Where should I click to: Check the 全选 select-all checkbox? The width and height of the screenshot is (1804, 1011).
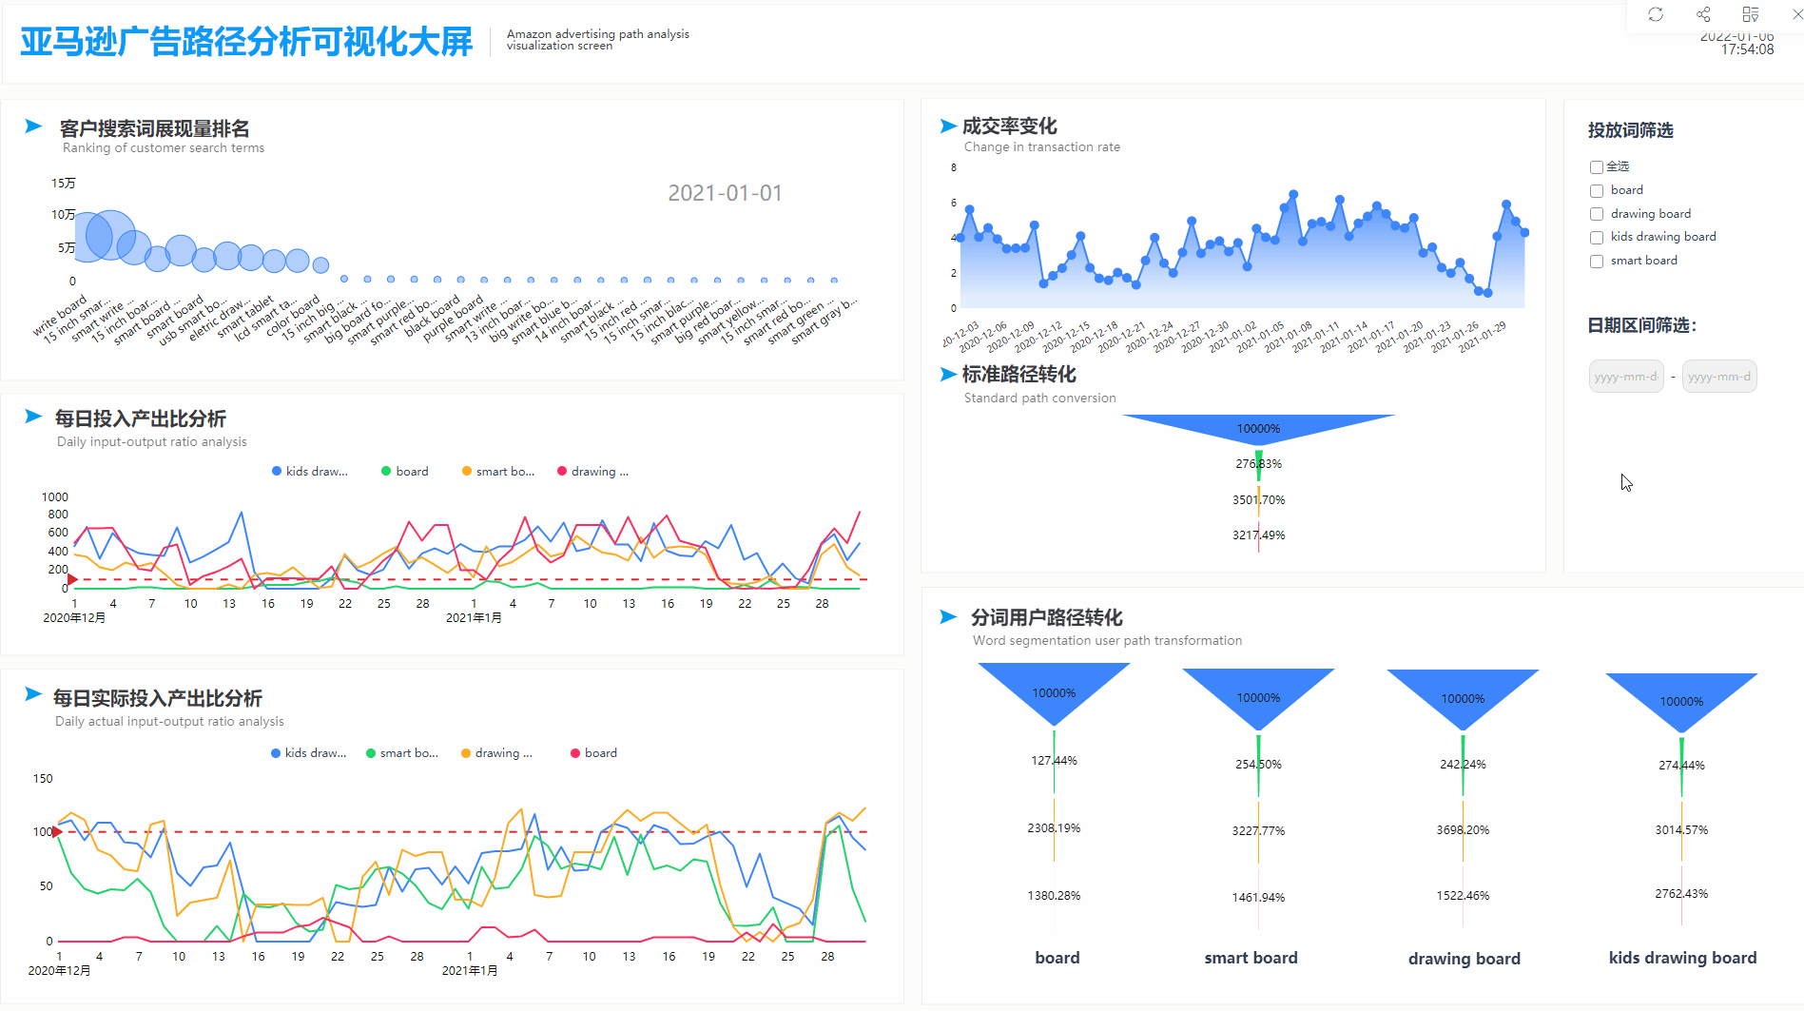click(1596, 166)
